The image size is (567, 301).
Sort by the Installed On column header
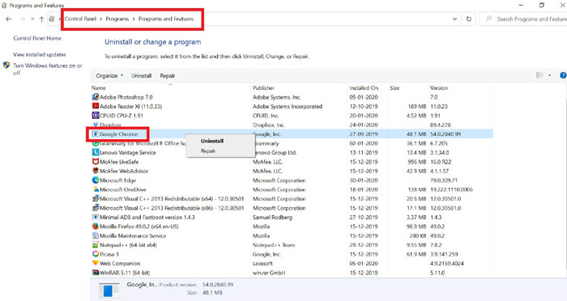click(x=364, y=88)
